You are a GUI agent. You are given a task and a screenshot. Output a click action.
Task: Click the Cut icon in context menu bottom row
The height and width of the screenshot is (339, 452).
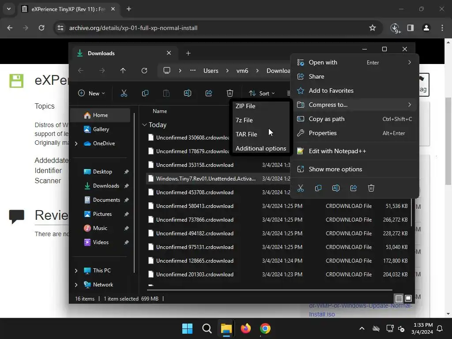300,188
